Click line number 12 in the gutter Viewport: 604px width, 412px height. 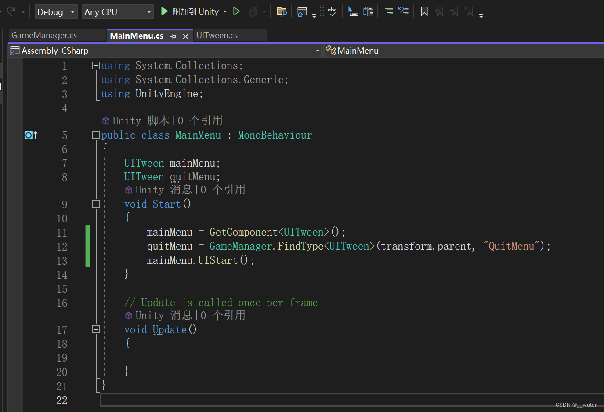pyautogui.click(x=62, y=247)
